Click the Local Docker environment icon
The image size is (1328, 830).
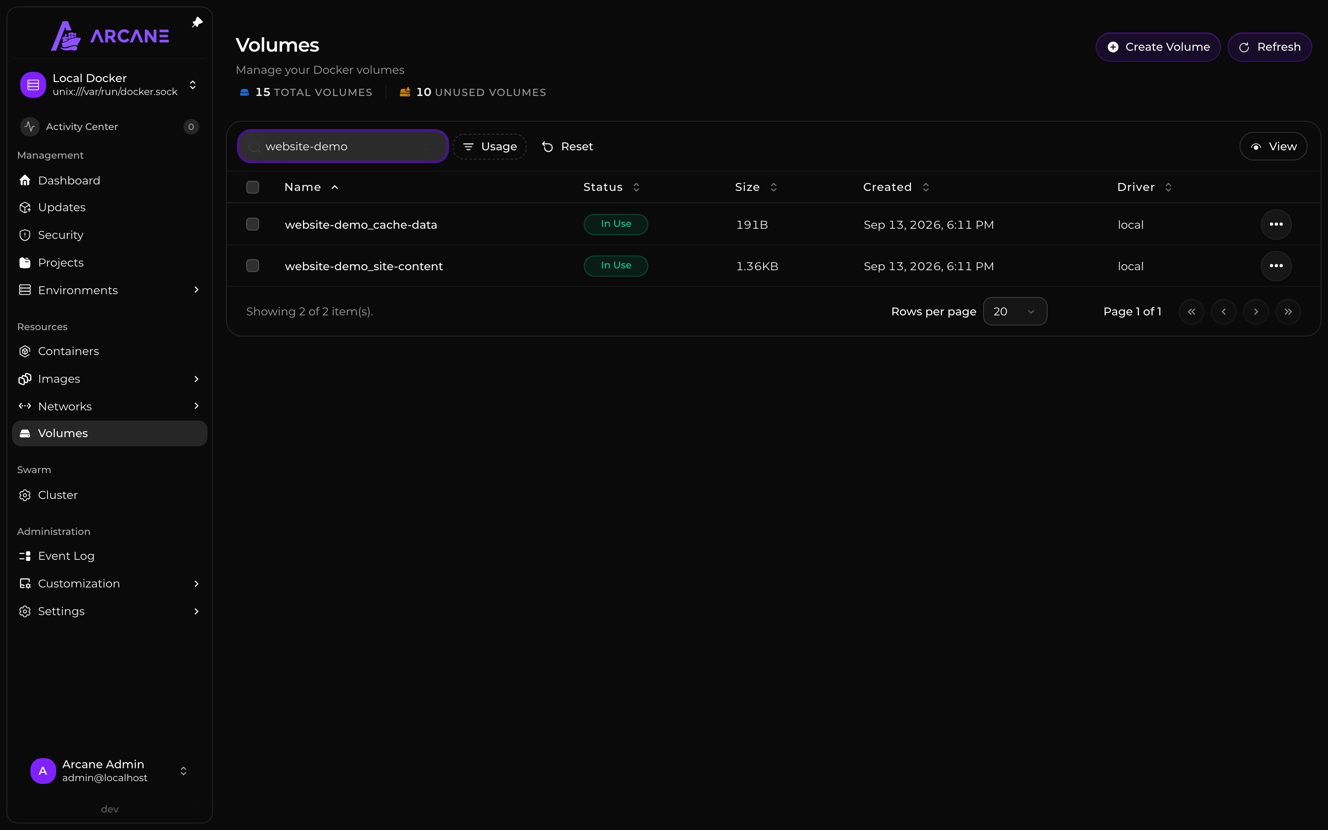tap(33, 84)
